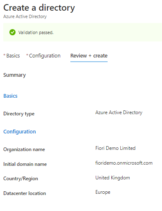Image resolution: width=162 pixels, height=211 pixels.
Task: Click the Directory type label
Action: coord(19,114)
